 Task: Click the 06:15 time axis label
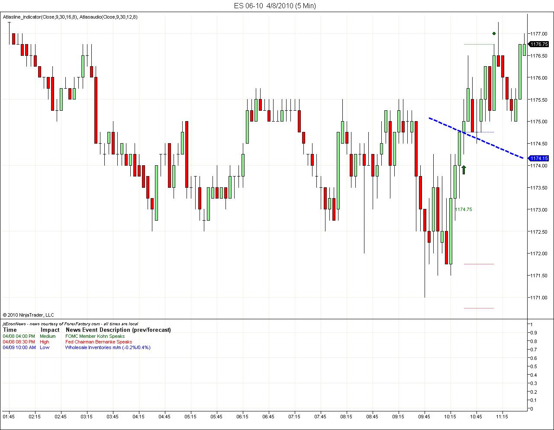coord(242,417)
